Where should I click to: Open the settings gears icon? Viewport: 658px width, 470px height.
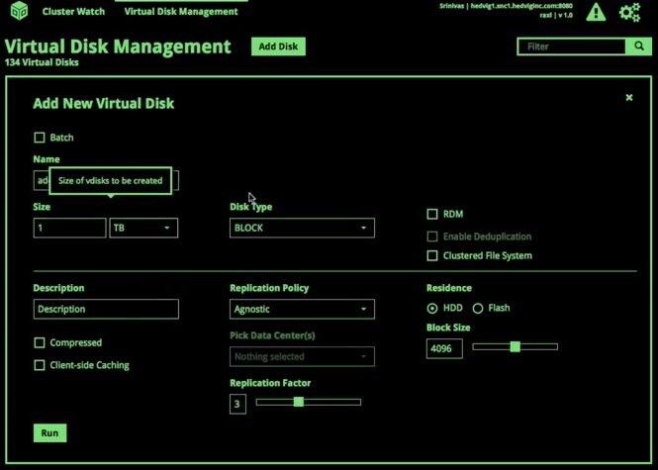[630, 12]
